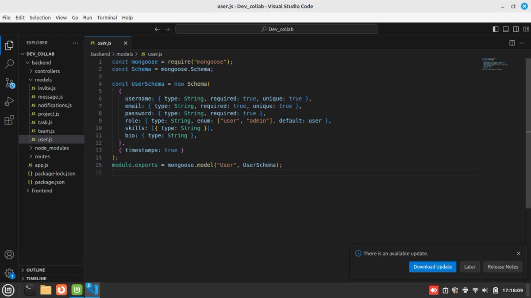The image size is (531, 298).
Task: Open the File menu
Action: [6, 18]
